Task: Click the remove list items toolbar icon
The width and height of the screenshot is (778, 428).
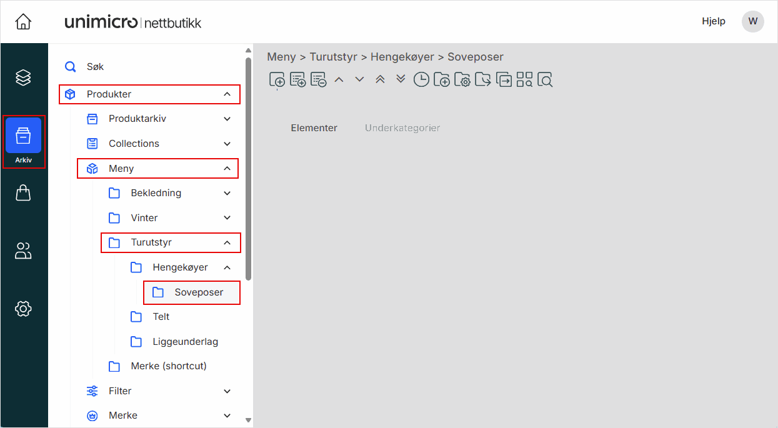Action: 318,80
